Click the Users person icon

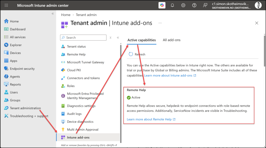pyautogui.click(x=6, y=92)
